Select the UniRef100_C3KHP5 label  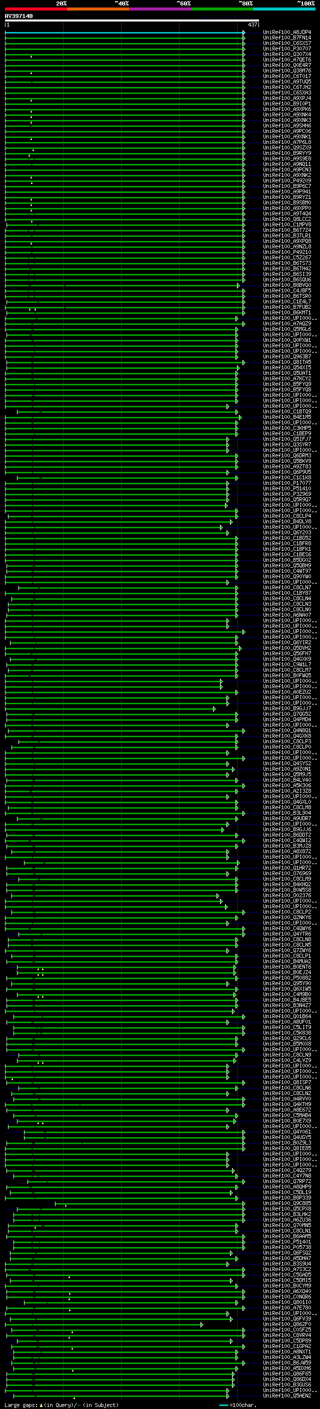[287, 428]
